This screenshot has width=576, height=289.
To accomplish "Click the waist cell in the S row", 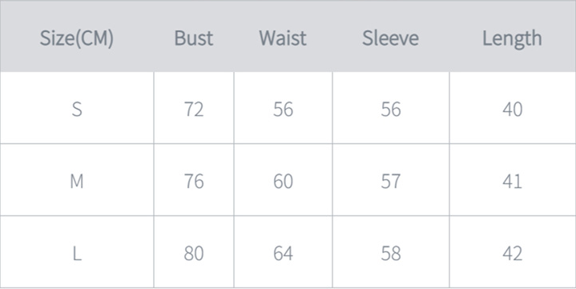I will pos(283,109).
